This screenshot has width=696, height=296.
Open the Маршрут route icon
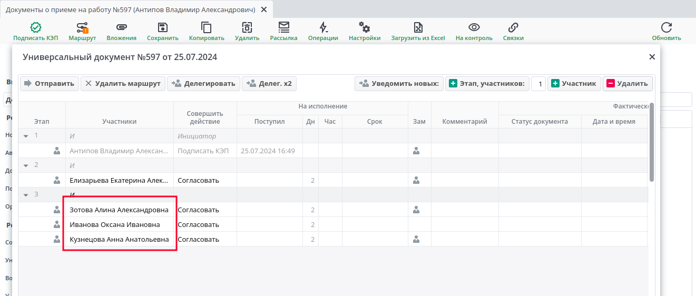click(82, 28)
